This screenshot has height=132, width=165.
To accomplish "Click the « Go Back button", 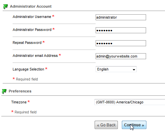I will pos(106,125).
